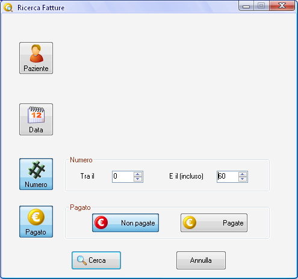This screenshot has height=279, width=298.
Task: Click the Ricerca Fatture title bar icon
Action: (x=8, y=8)
